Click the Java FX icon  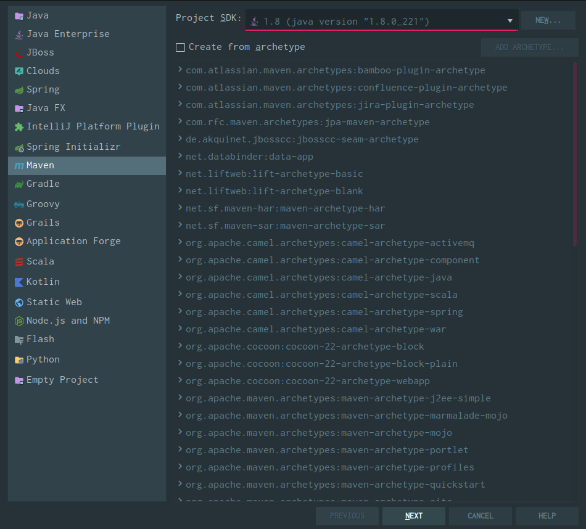point(19,109)
